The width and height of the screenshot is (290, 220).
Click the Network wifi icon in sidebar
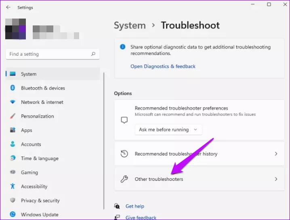coord(13,102)
